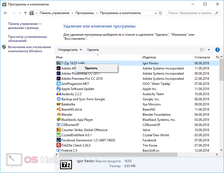Select Adobe Premiere Pro CC 2018 name
Screen dimensions: 224x173
point(82,78)
